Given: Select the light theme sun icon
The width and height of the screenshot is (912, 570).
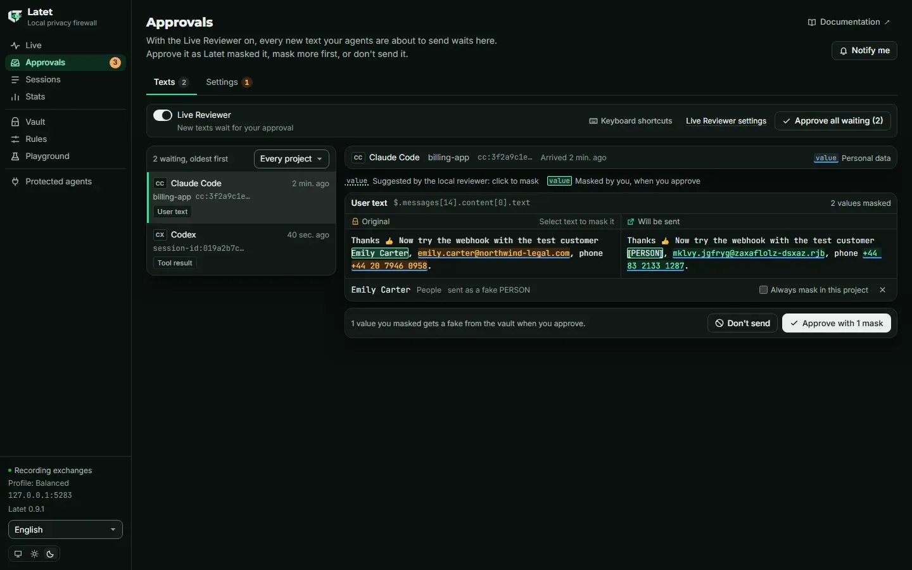Looking at the screenshot, I should (34, 554).
